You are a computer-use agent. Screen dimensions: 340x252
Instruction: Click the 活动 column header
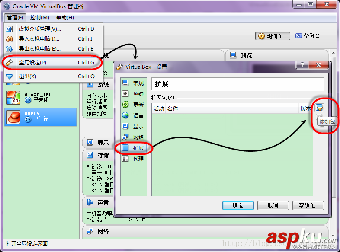coord(158,109)
